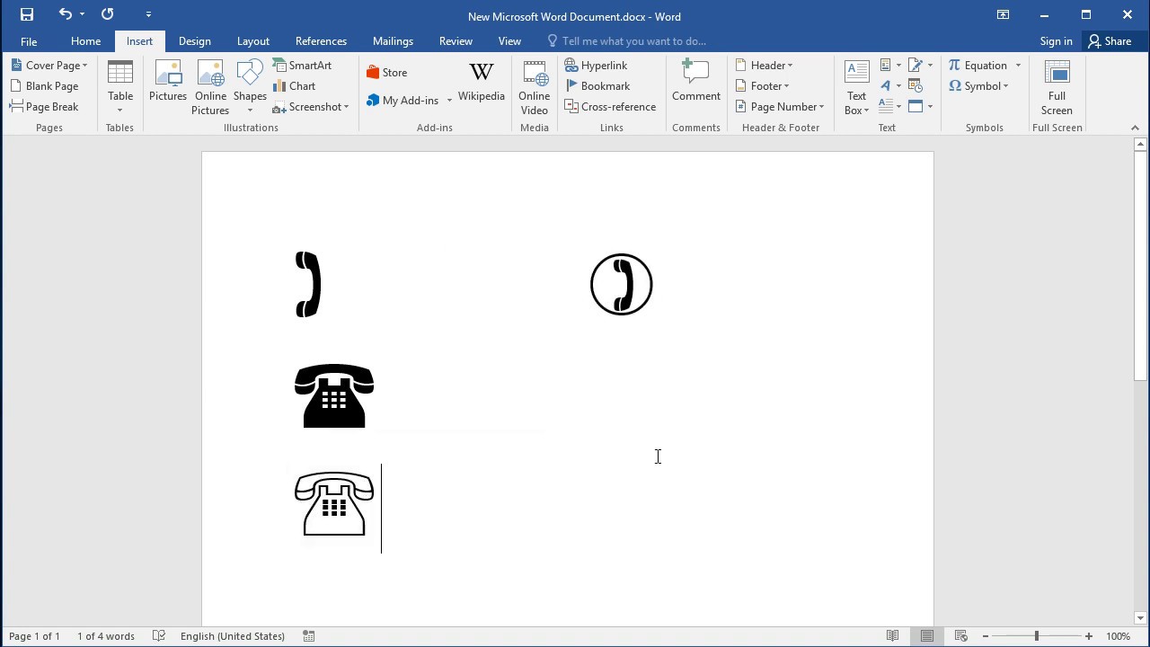Click the zoom out minus button
1150x647 pixels.
(985, 636)
